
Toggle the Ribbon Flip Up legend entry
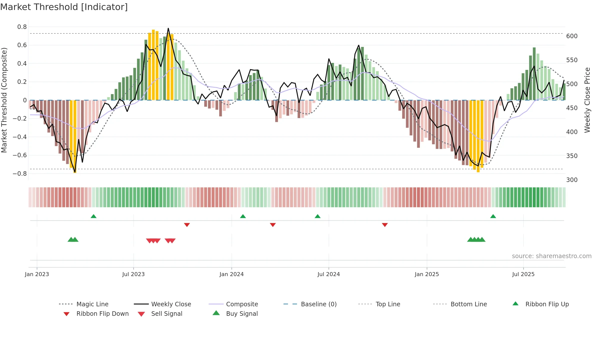pyautogui.click(x=540, y=304)
